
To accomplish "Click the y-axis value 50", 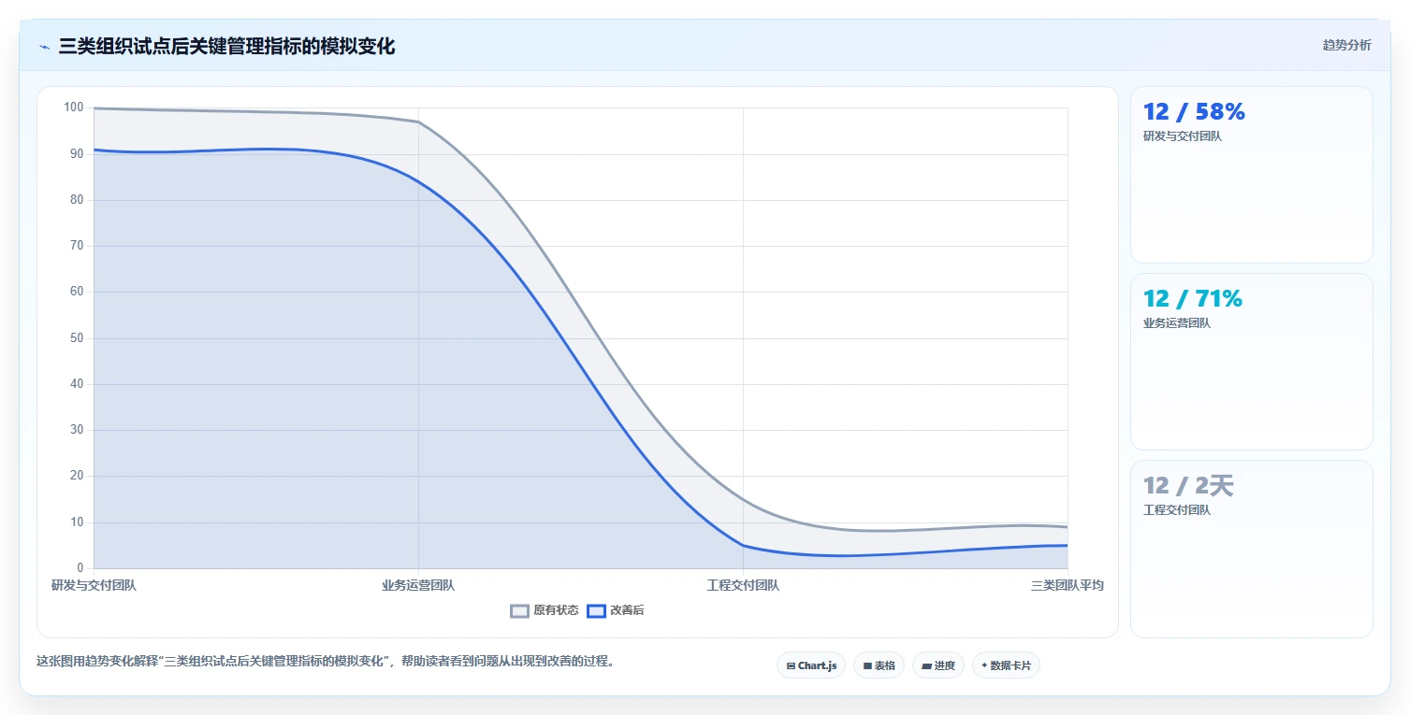I will tap(77, 337).
